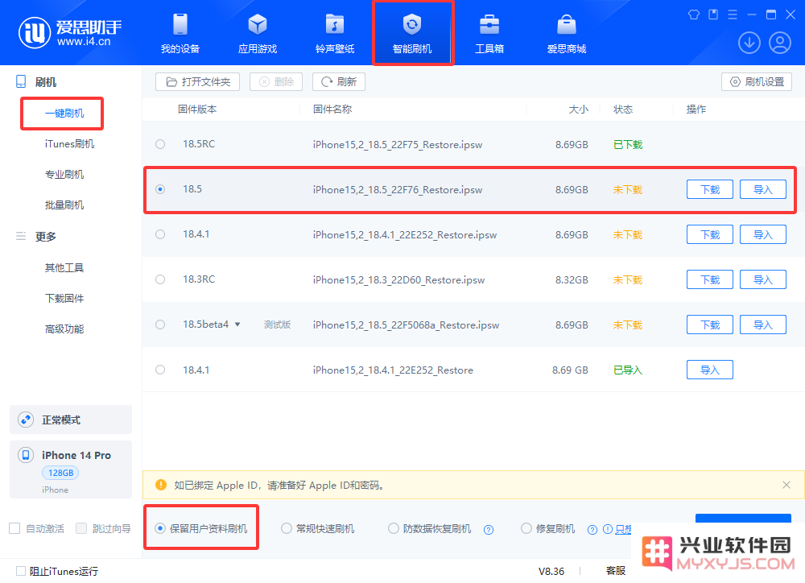Open 应用游戏 apps and games
This screenshot has height=583, width=805.
point(258,33)
